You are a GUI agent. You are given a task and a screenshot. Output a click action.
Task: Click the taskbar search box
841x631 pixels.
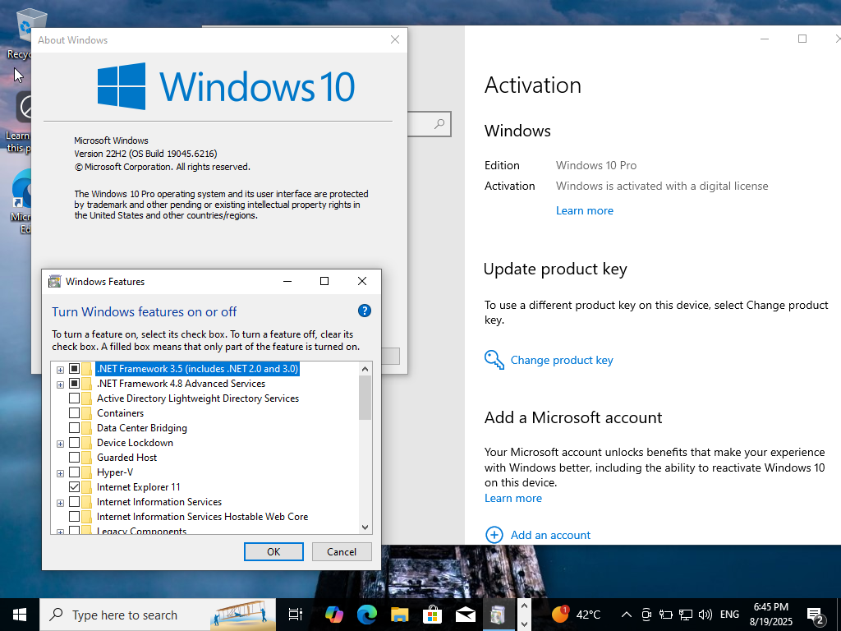[x=158, y=615]
